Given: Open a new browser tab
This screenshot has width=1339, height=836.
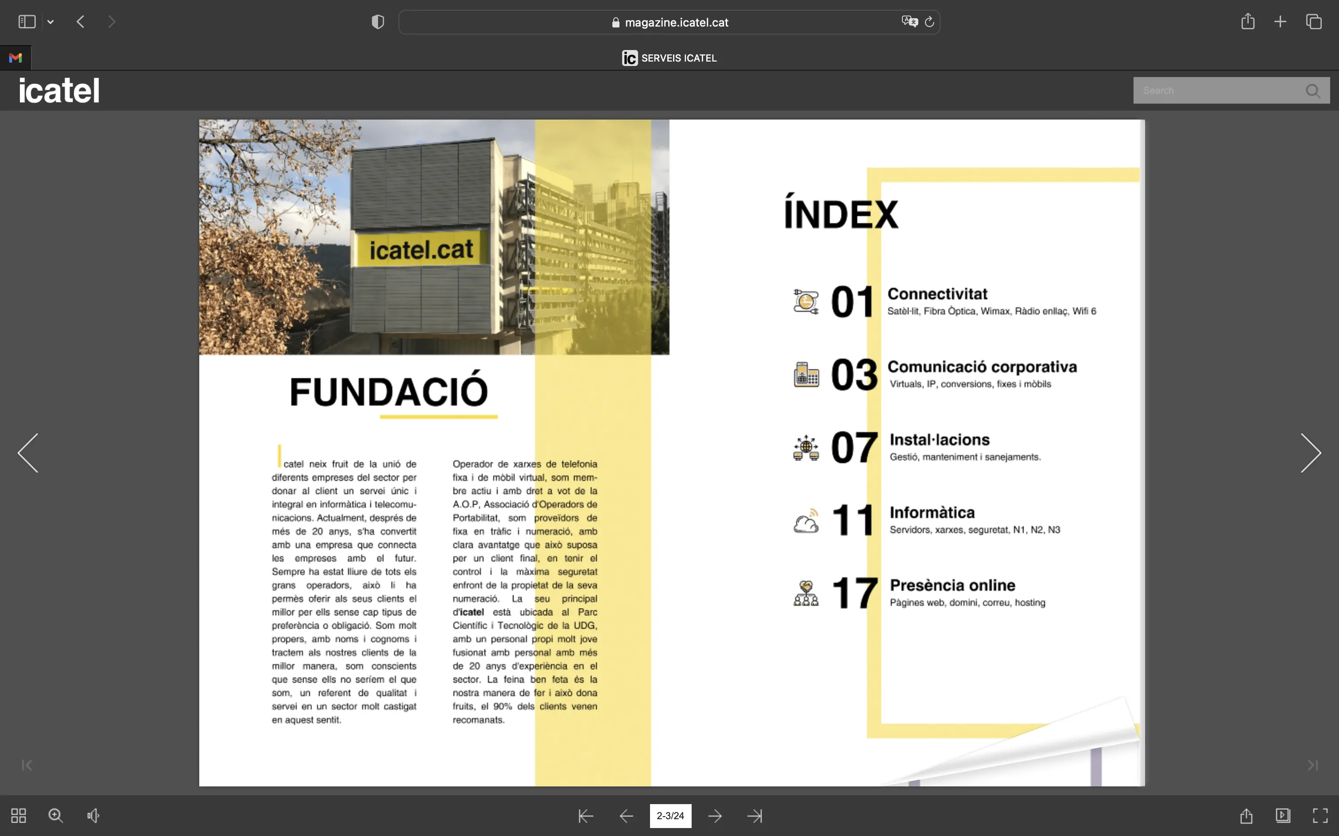Looking at the screenshot, I should (1281, 22).
